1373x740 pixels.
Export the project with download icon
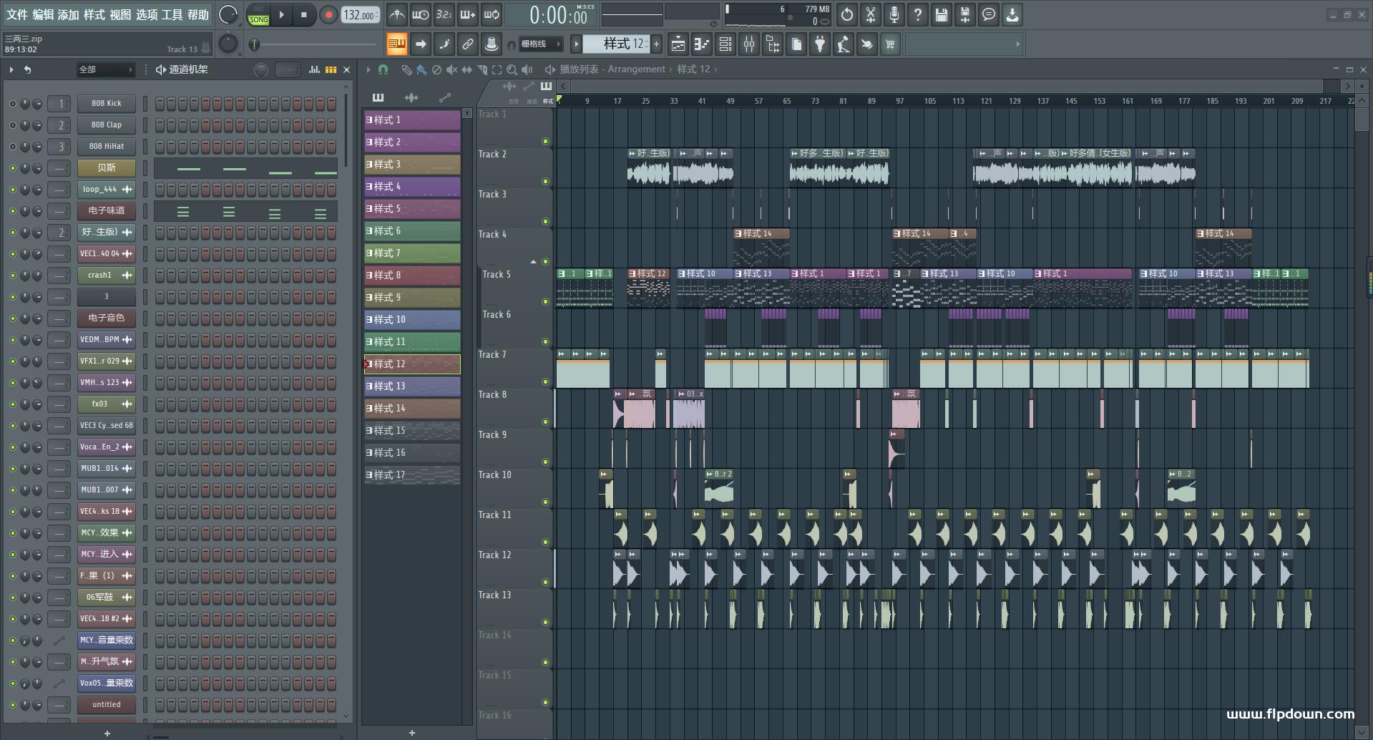click(1012, 14)
